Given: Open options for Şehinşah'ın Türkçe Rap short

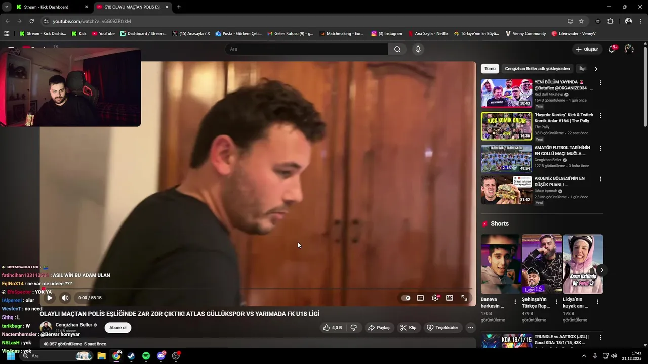Looking at the screenshot, I should [x=556, y=302].
